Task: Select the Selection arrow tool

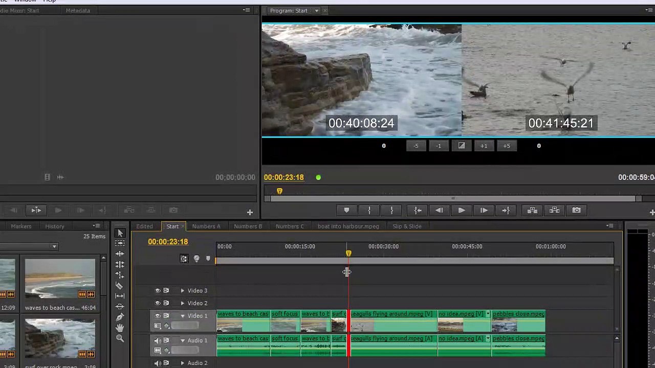Action: (120, 233)
